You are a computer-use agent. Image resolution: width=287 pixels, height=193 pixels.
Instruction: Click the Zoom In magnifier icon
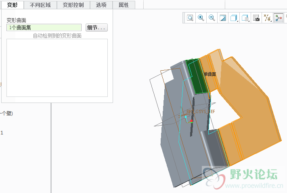point(201,18)
